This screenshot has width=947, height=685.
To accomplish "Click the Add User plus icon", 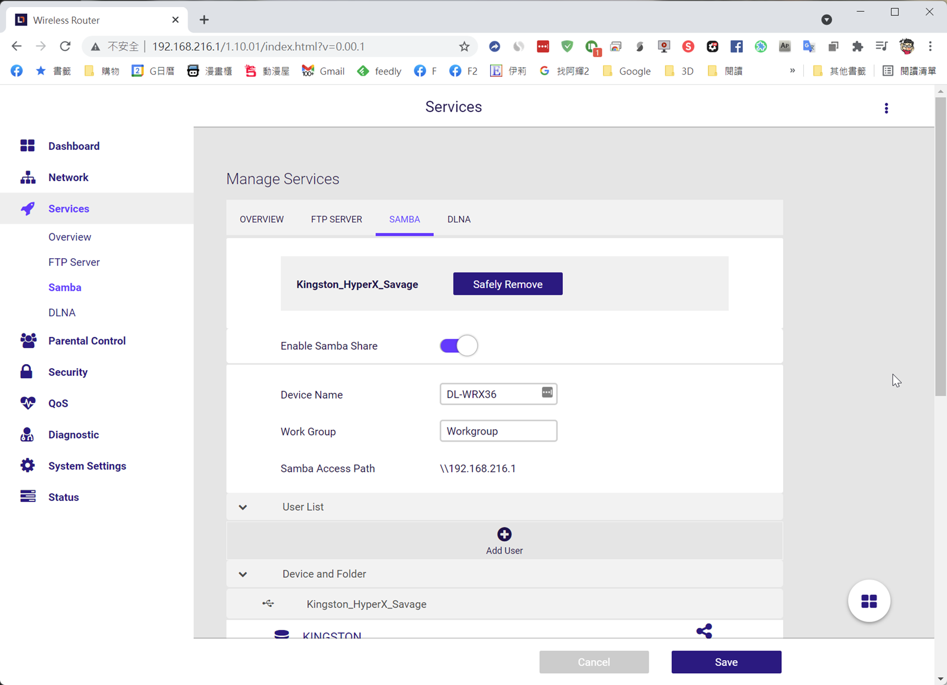I will (x=504, y=535).
